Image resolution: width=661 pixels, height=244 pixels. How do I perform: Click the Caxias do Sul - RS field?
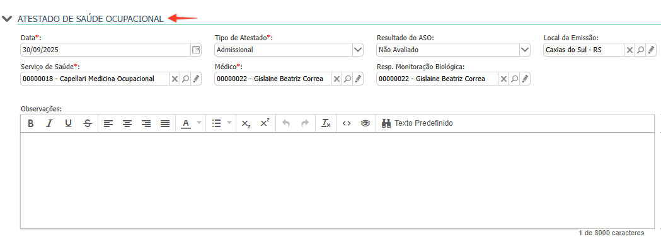583,50
